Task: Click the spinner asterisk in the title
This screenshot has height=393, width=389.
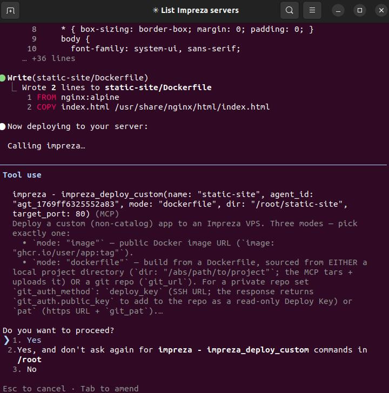Action: pyautogui.click(x=156, y=10)
